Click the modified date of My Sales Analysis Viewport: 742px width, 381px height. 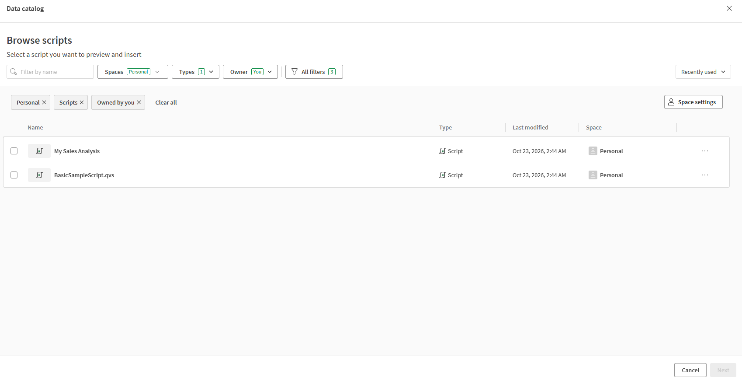click(x=539, y=151)
